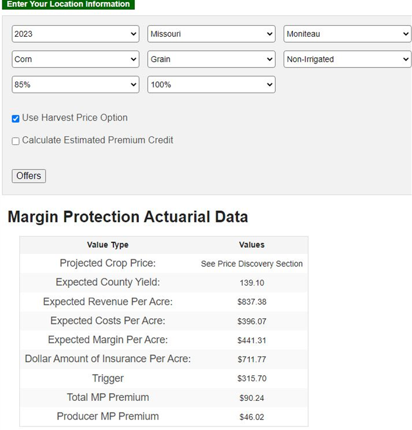This screenshot has width=412, height=430.
Task: Uncheck Use Harvest Price Option
Action: (16, 118)
